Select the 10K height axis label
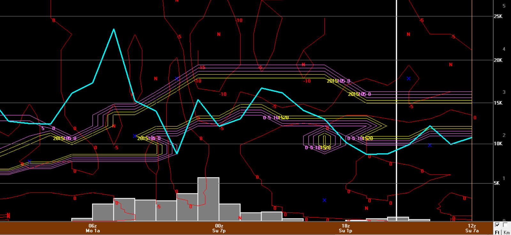This screenshot has width=511, height=235. (498, 144)
